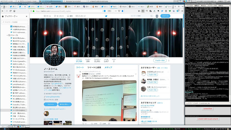The image size is (231, 130).
Task: Open a new tab with the plus button
Action: pyautogui.click(x=179, y=6)
